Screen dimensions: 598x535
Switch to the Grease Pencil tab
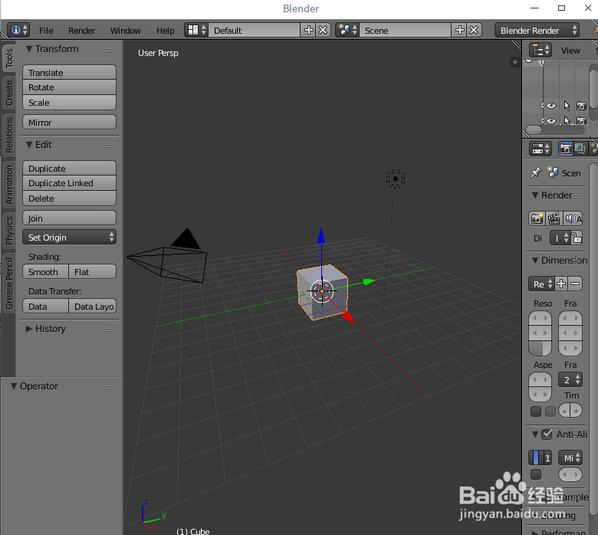9,284
